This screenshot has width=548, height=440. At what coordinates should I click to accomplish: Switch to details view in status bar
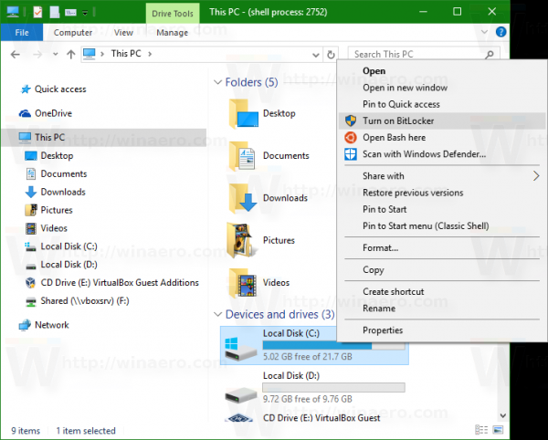click(481, 430)
